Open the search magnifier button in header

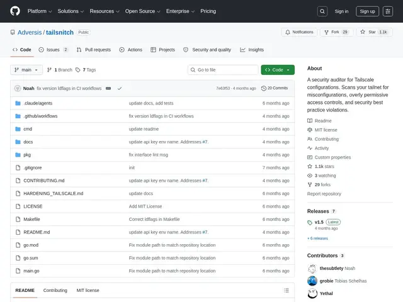coord(322,11)
